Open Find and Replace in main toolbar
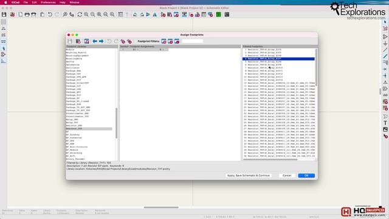This screenshot has width=389, height=219. (x=72, y=15)
